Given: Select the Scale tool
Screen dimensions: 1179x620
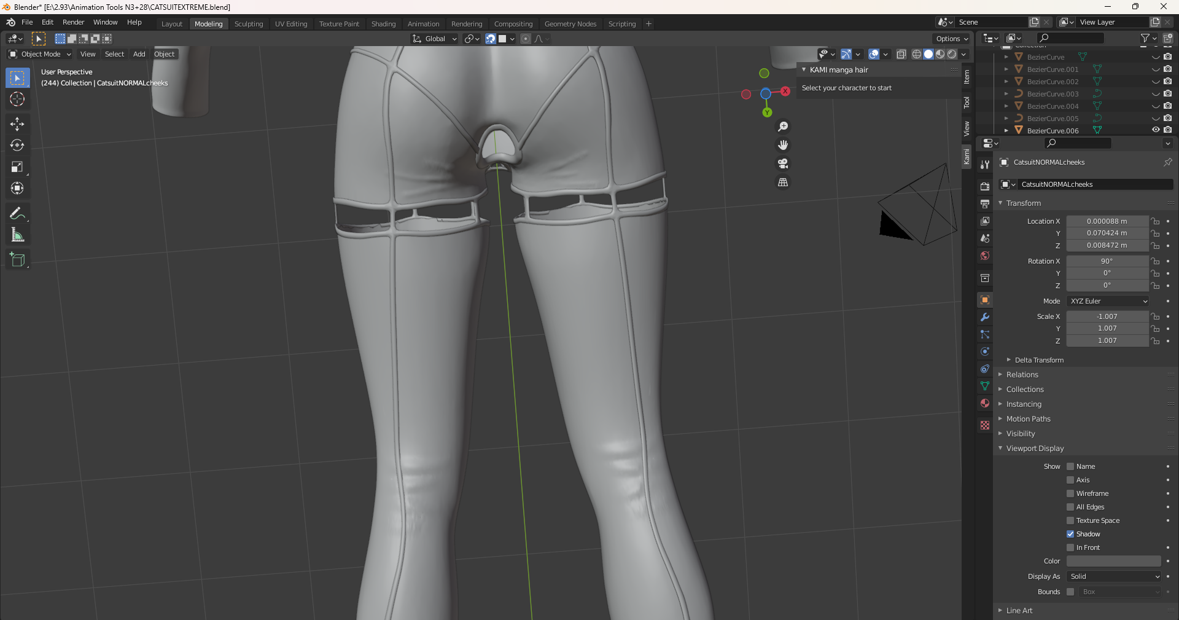Looking at the screenshot, I should [17, 167].
